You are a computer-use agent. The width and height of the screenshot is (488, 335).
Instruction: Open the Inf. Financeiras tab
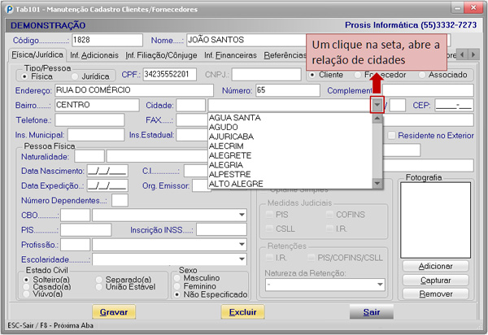tap(230, 55)
